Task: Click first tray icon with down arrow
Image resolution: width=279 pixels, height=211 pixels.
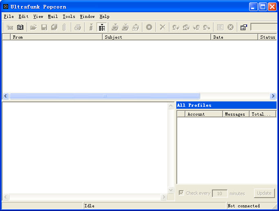Action: [x=115, y=27]
